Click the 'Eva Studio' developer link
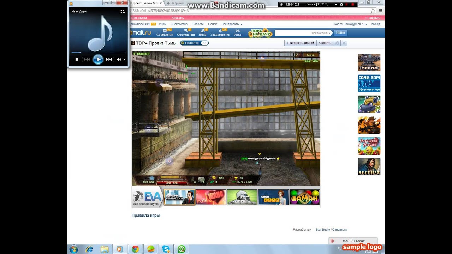This screenshot has width=452, height=254. [x=322, y=230]
